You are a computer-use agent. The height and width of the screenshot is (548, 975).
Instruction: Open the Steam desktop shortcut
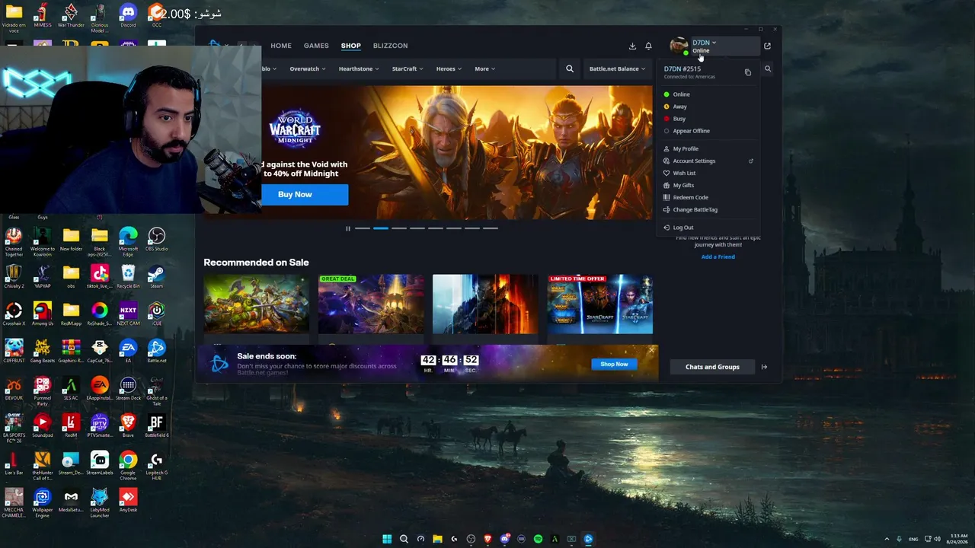157,277
